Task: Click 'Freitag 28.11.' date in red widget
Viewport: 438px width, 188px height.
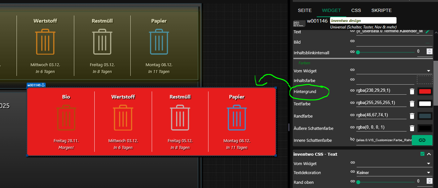Action: pyautogui.click(x=66, y=141)
